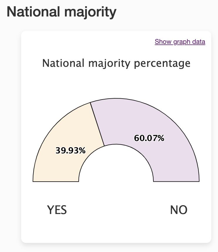Click the National majority percentage chart title
Viewport: 218px width, 252px height.
pos(116,64)
